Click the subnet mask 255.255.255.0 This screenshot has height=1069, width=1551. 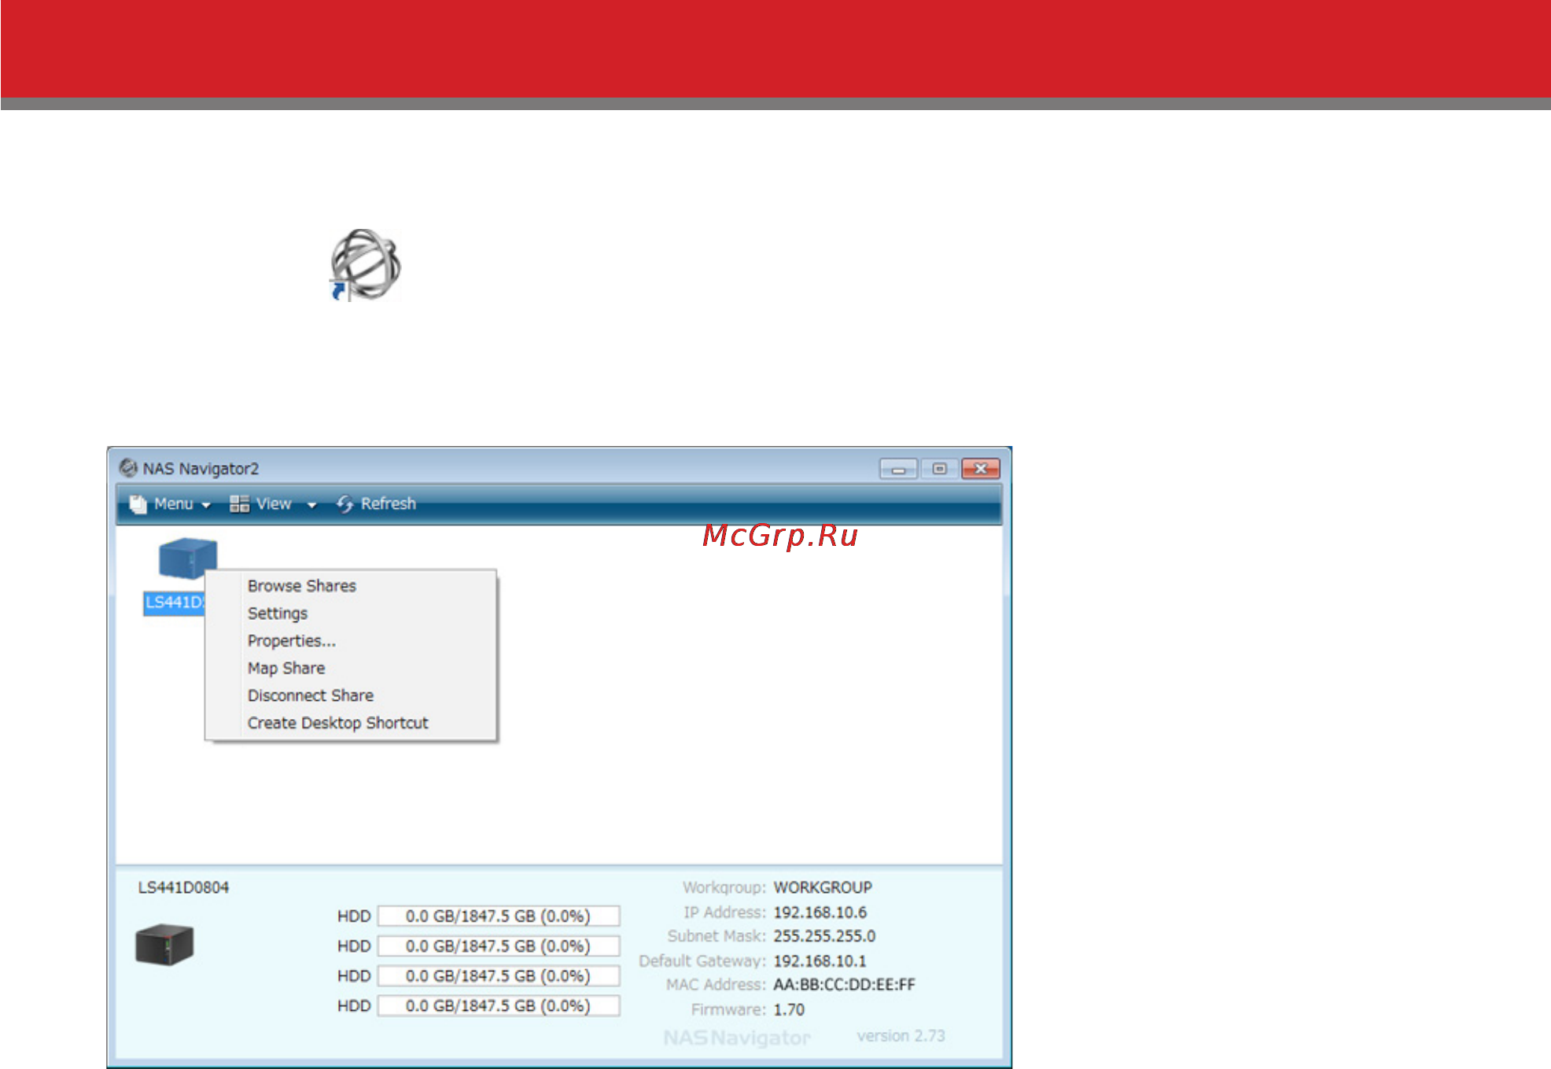824,936
